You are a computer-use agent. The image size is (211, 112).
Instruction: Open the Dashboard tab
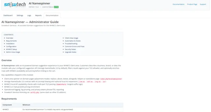[8, 15]
